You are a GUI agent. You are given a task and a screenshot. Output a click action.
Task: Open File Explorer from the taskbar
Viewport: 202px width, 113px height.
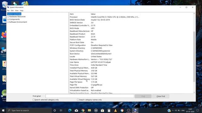pyautogui.click(x=89, y=110)
